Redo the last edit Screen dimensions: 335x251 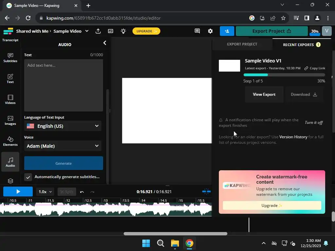[x=92, y=192]
